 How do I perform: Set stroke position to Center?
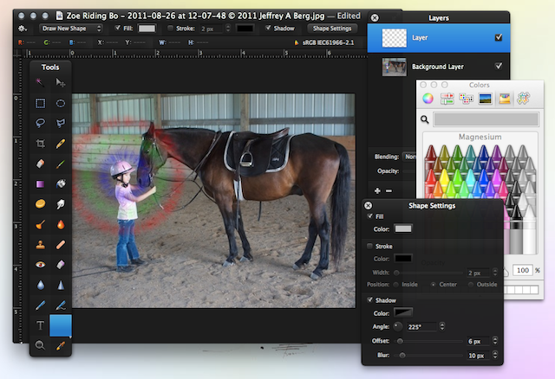[433, 285]
